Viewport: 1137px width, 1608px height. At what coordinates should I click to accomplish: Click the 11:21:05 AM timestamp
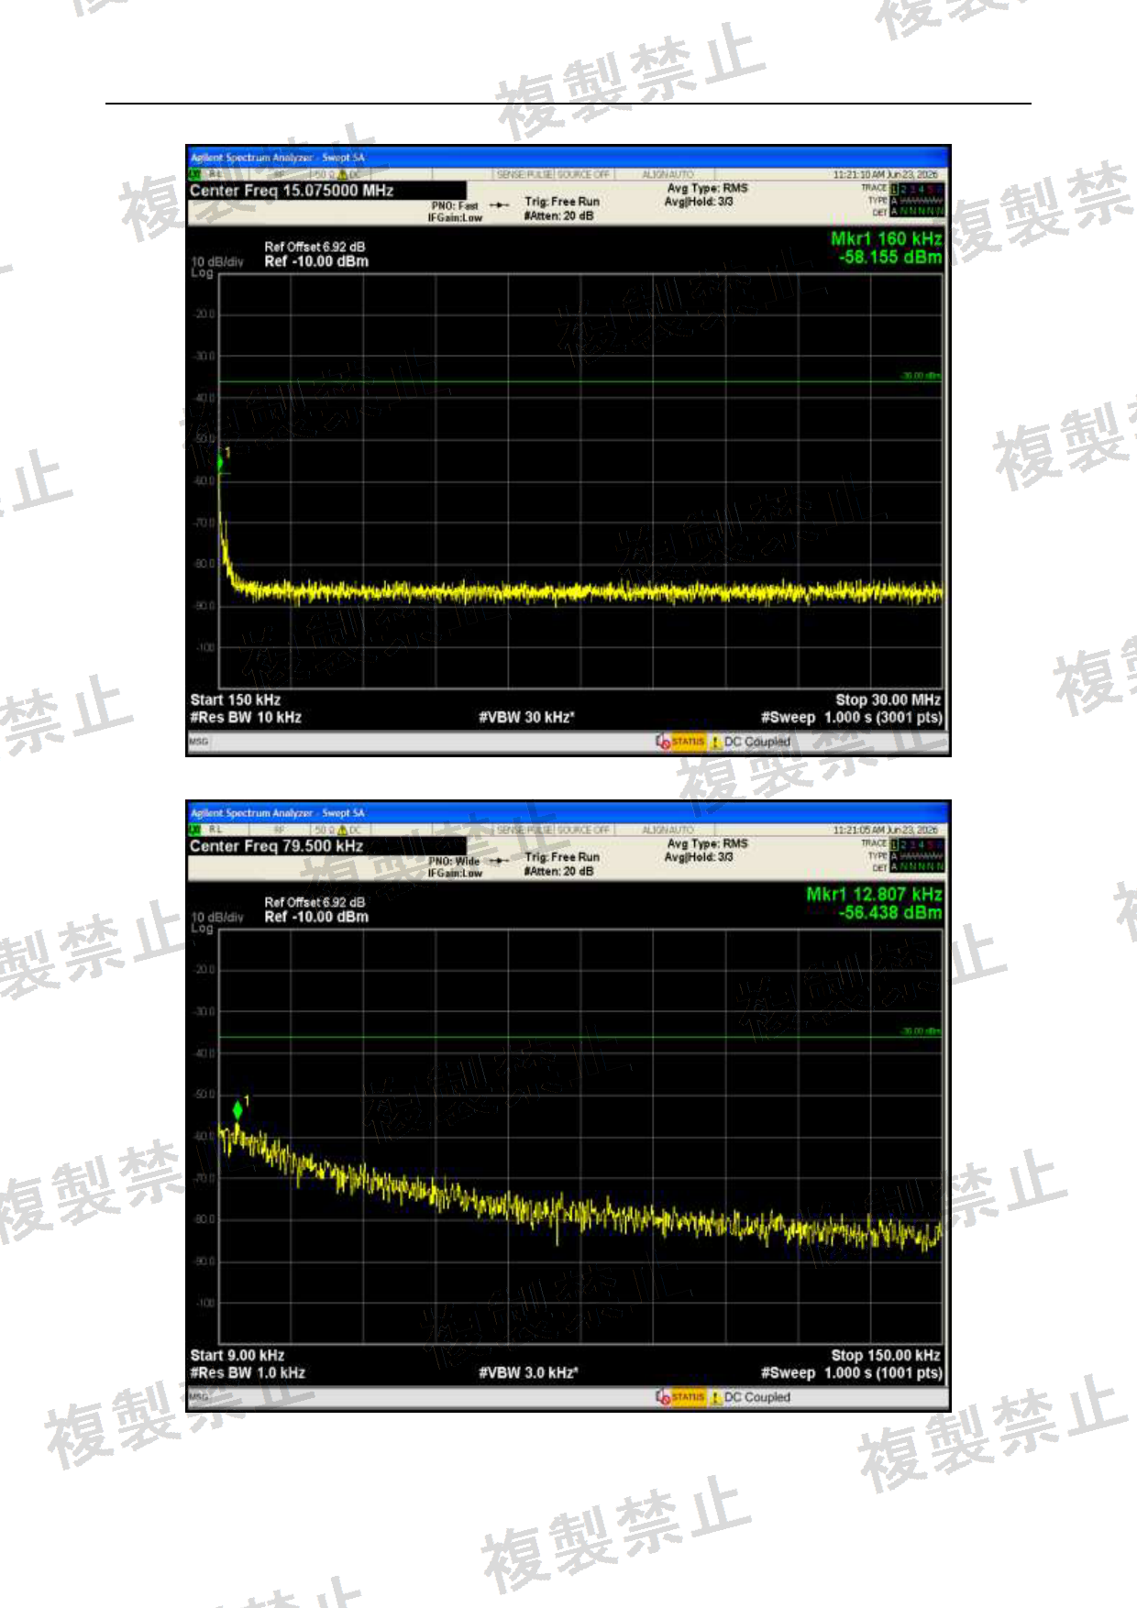(886, 830)
